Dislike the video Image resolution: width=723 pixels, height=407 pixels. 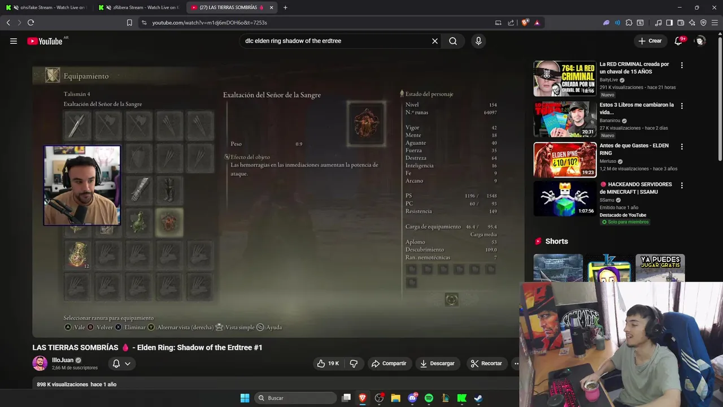(354, 363)
